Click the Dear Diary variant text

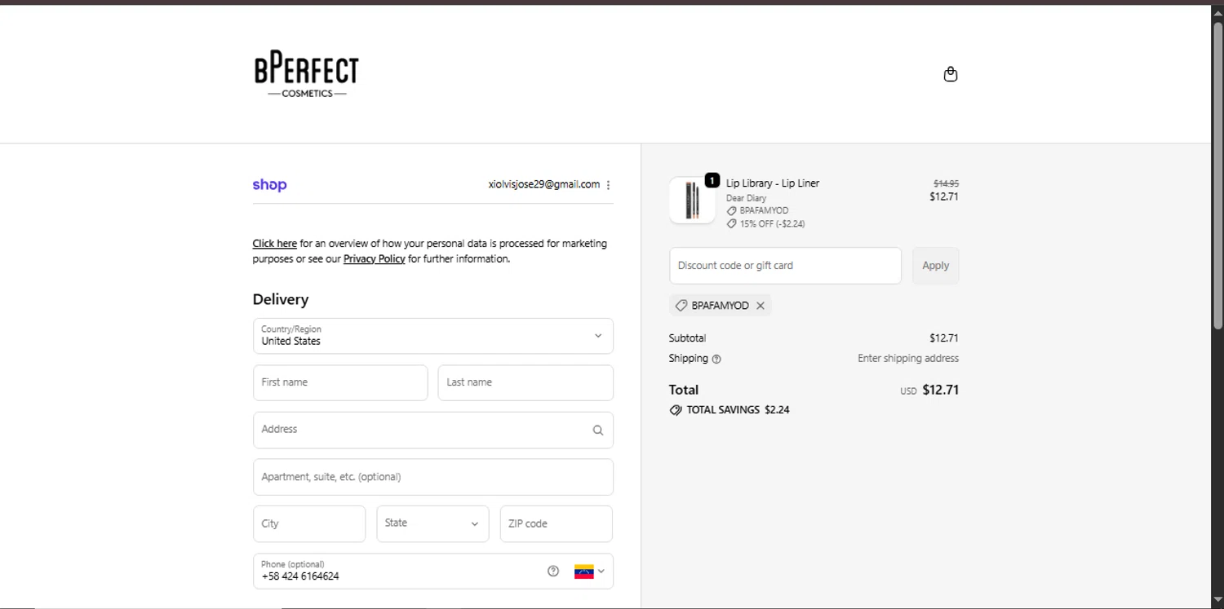point(747,198)
